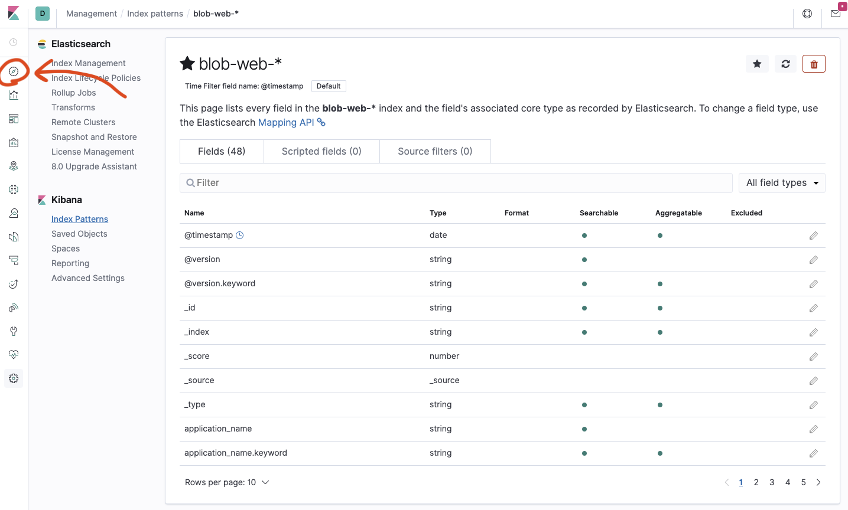Open the All field types dropdown

pos(782,183)
